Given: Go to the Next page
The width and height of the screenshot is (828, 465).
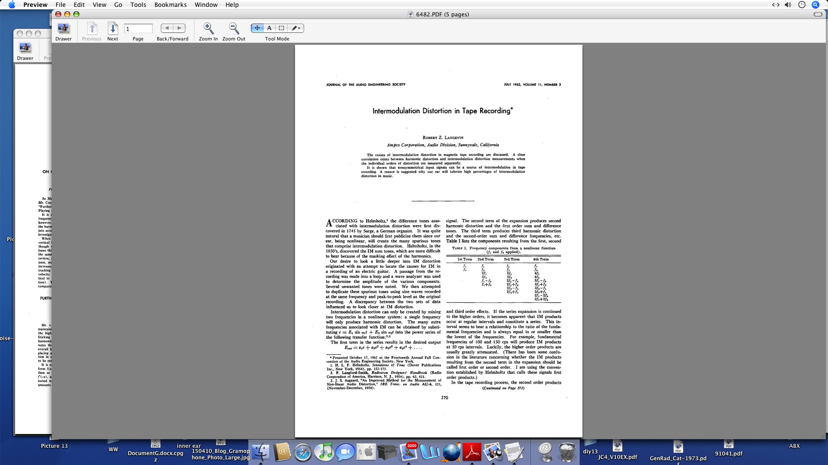Looking at the screenshot, I should [113, 28].
